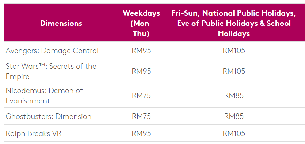The height and width of the screenshot is (144, 305).
Task: Click Ralph Breaks VR weekday price RM95
Action: tap(141, 133)
